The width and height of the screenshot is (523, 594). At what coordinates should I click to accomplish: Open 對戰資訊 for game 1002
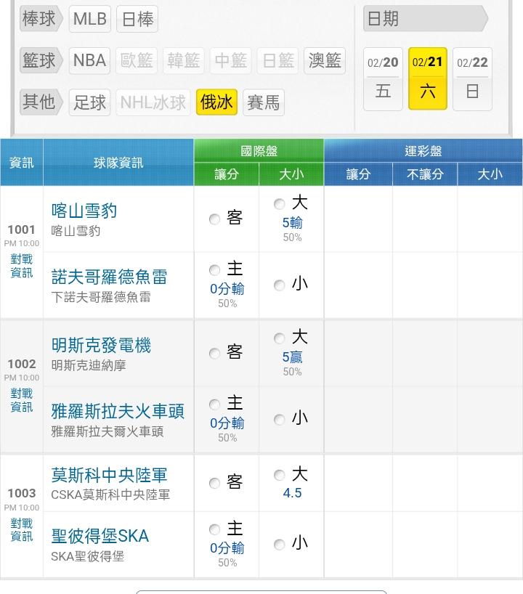[22, 400]
